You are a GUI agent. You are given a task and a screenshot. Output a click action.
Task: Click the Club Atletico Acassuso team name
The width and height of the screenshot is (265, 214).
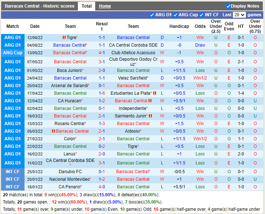pyautogui.click(x=133, y=53)
